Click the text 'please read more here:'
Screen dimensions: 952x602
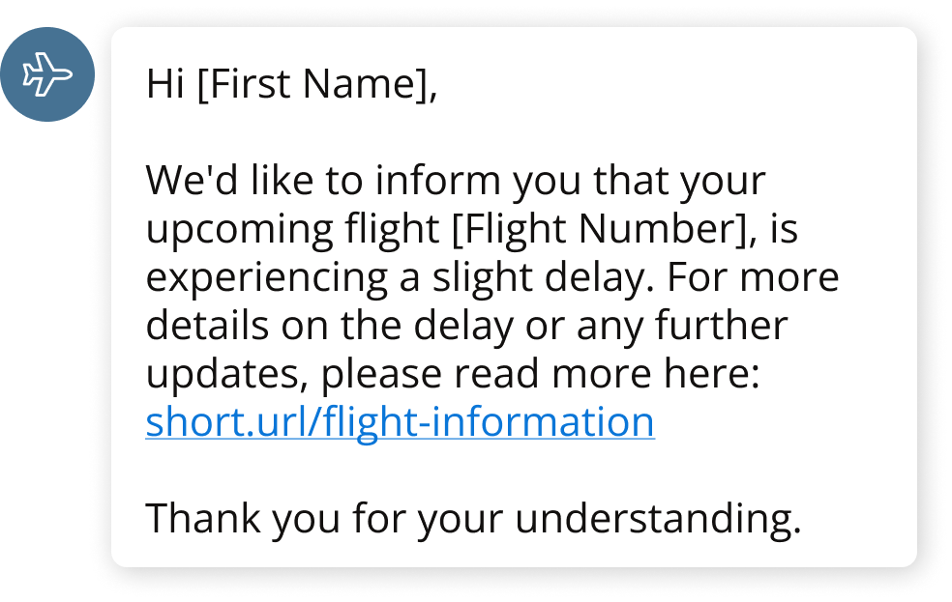pyautogui.click(x=541, y=375)
